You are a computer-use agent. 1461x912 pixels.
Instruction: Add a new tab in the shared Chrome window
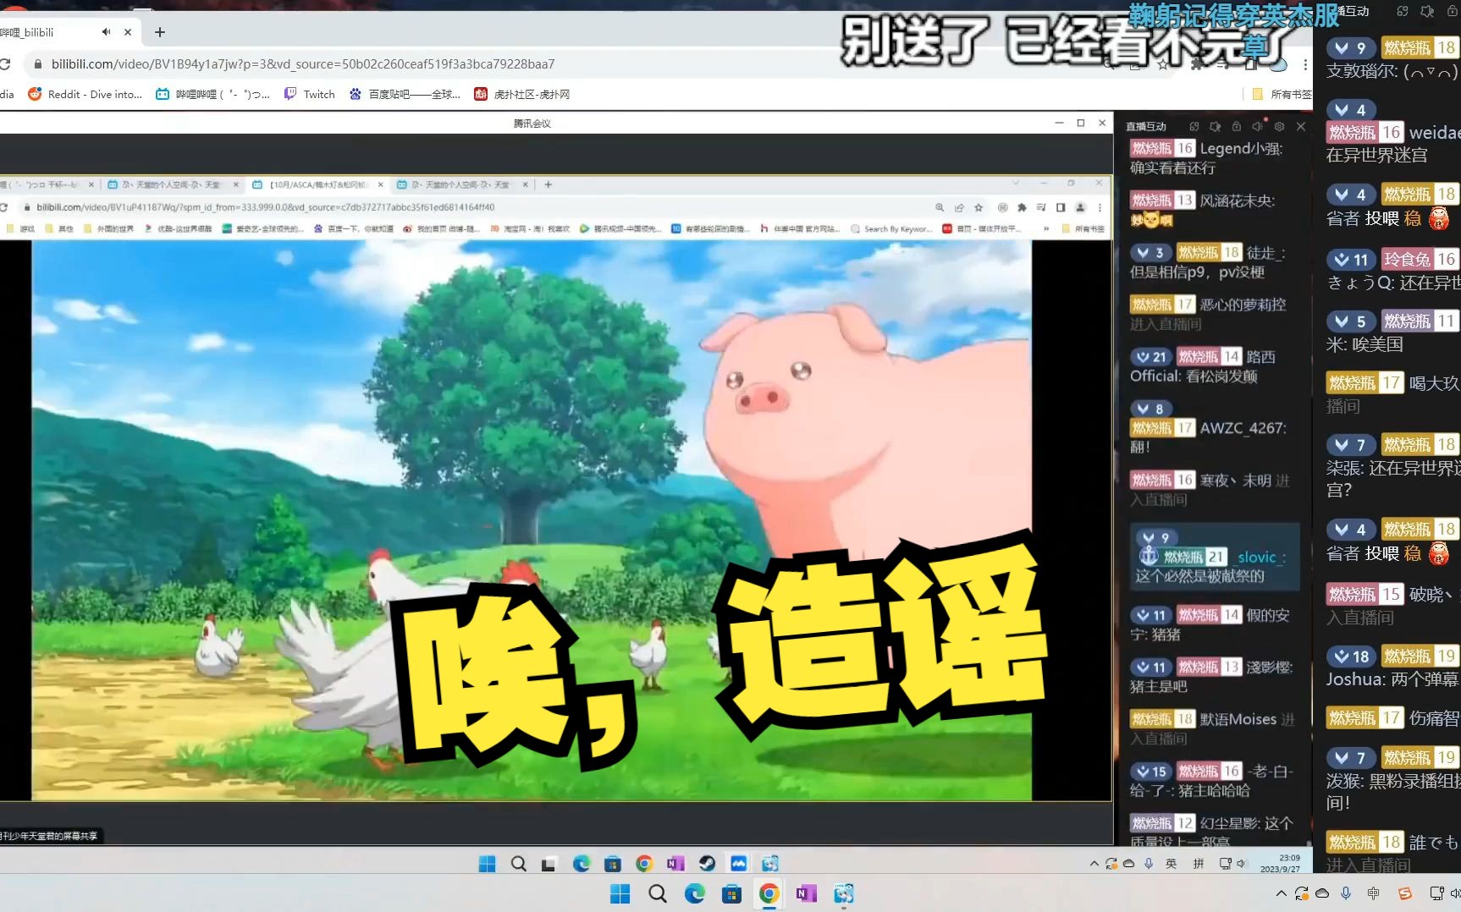[x=549, y=184]
